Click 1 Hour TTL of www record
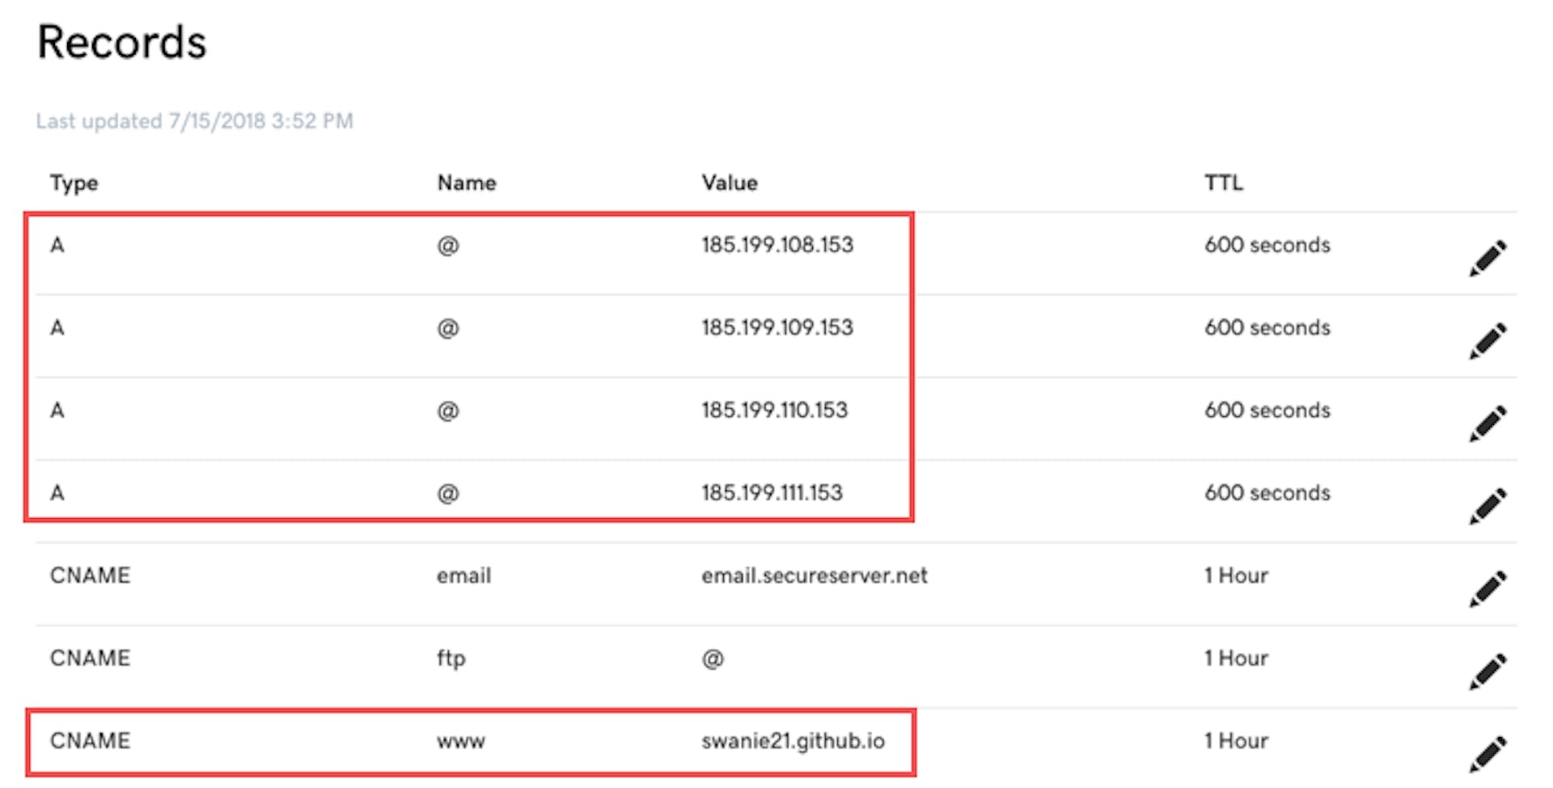 pyautogui.click(x=1235, y=741)
